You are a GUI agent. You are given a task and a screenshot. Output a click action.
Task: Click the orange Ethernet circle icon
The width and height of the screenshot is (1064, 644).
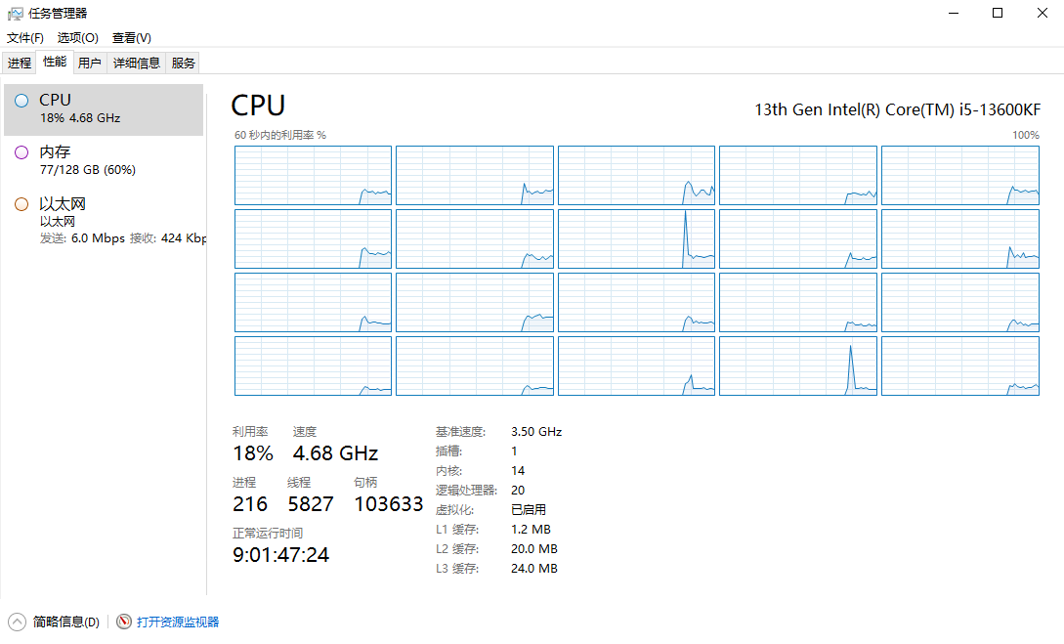21,204
